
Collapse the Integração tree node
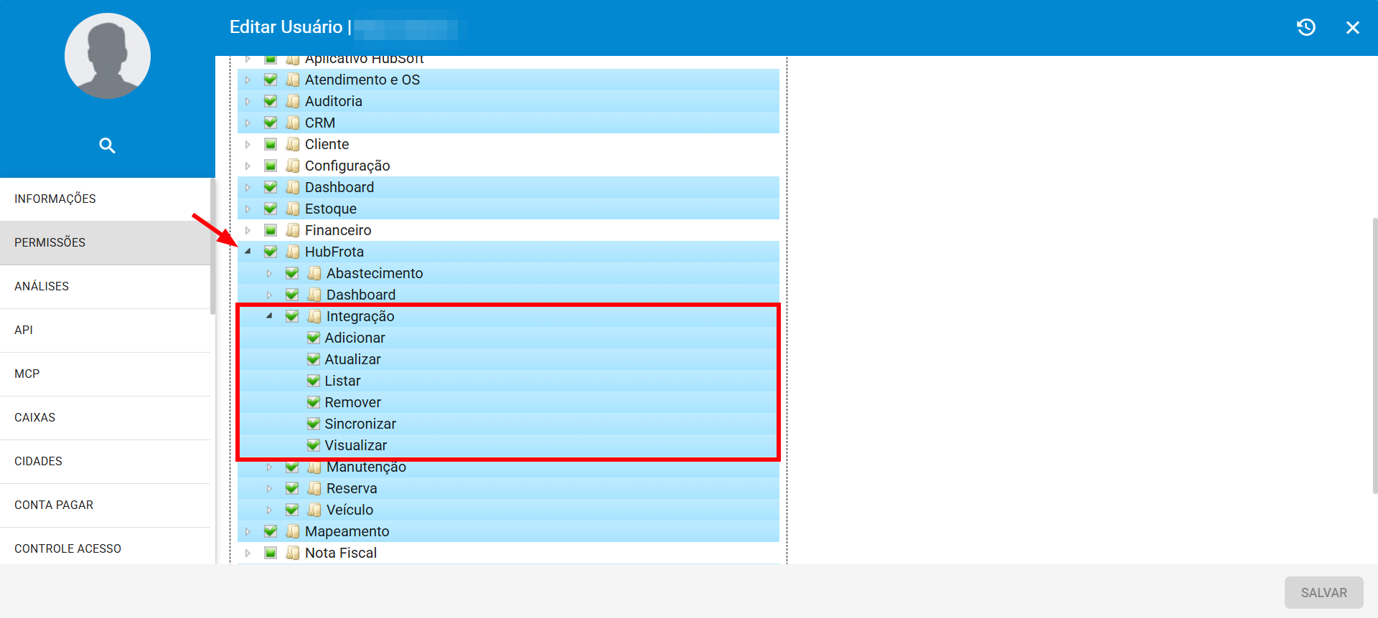pos(269,316)
